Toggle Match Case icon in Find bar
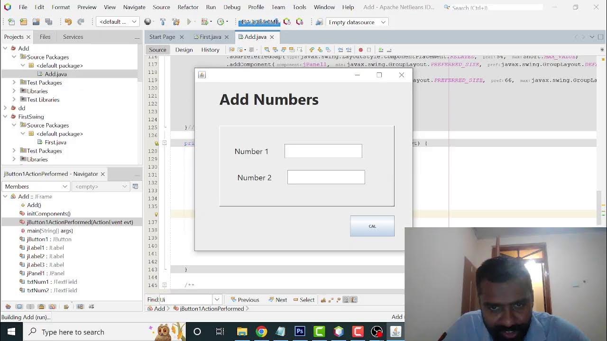Screen dimensions: 607x341 pos(323,299)
